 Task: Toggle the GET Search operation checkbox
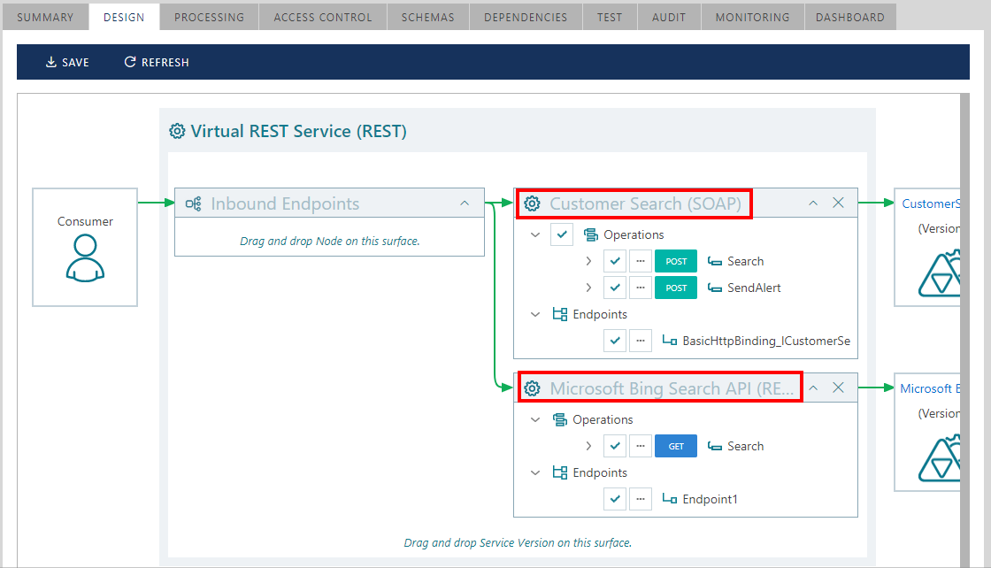pos(615,446)
